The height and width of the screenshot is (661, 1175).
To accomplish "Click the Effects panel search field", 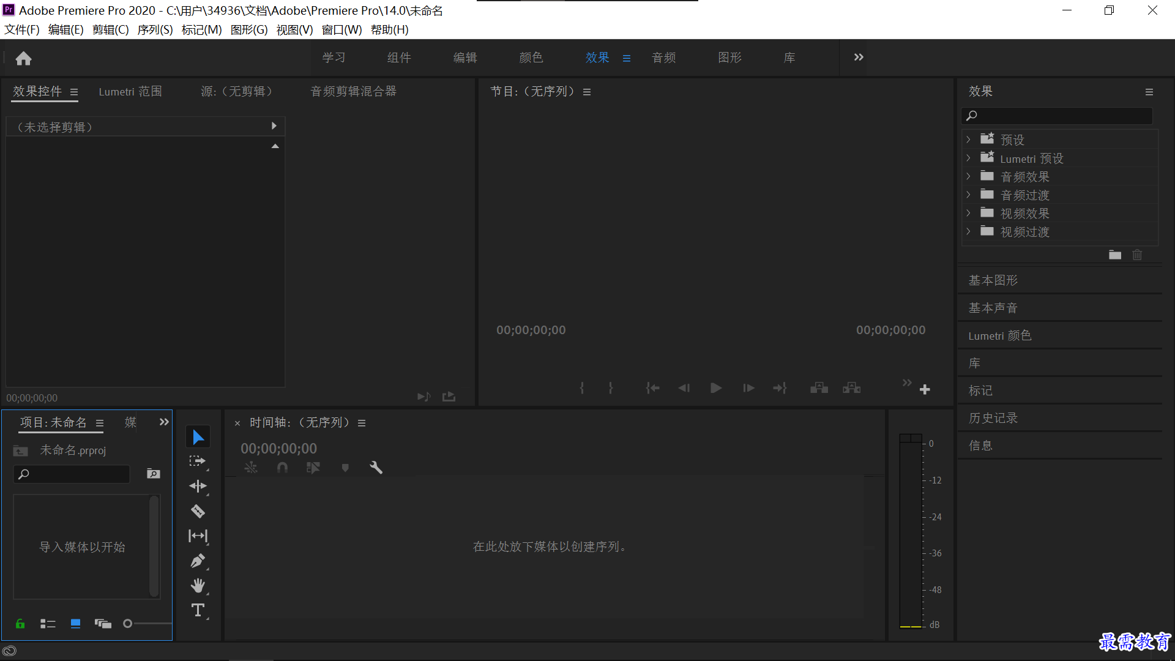I will [x=1057, y=115].
